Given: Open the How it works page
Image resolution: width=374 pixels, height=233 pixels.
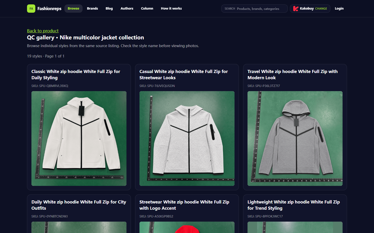Looking at the screenshot, I should 171,9.
